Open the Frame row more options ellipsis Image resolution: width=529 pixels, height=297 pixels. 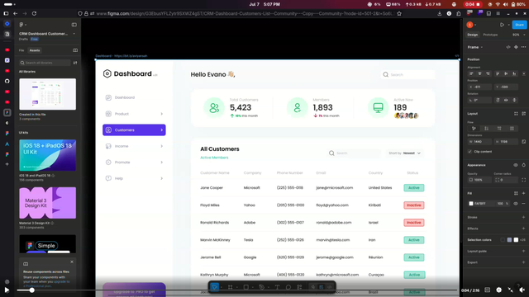[523, 47]
